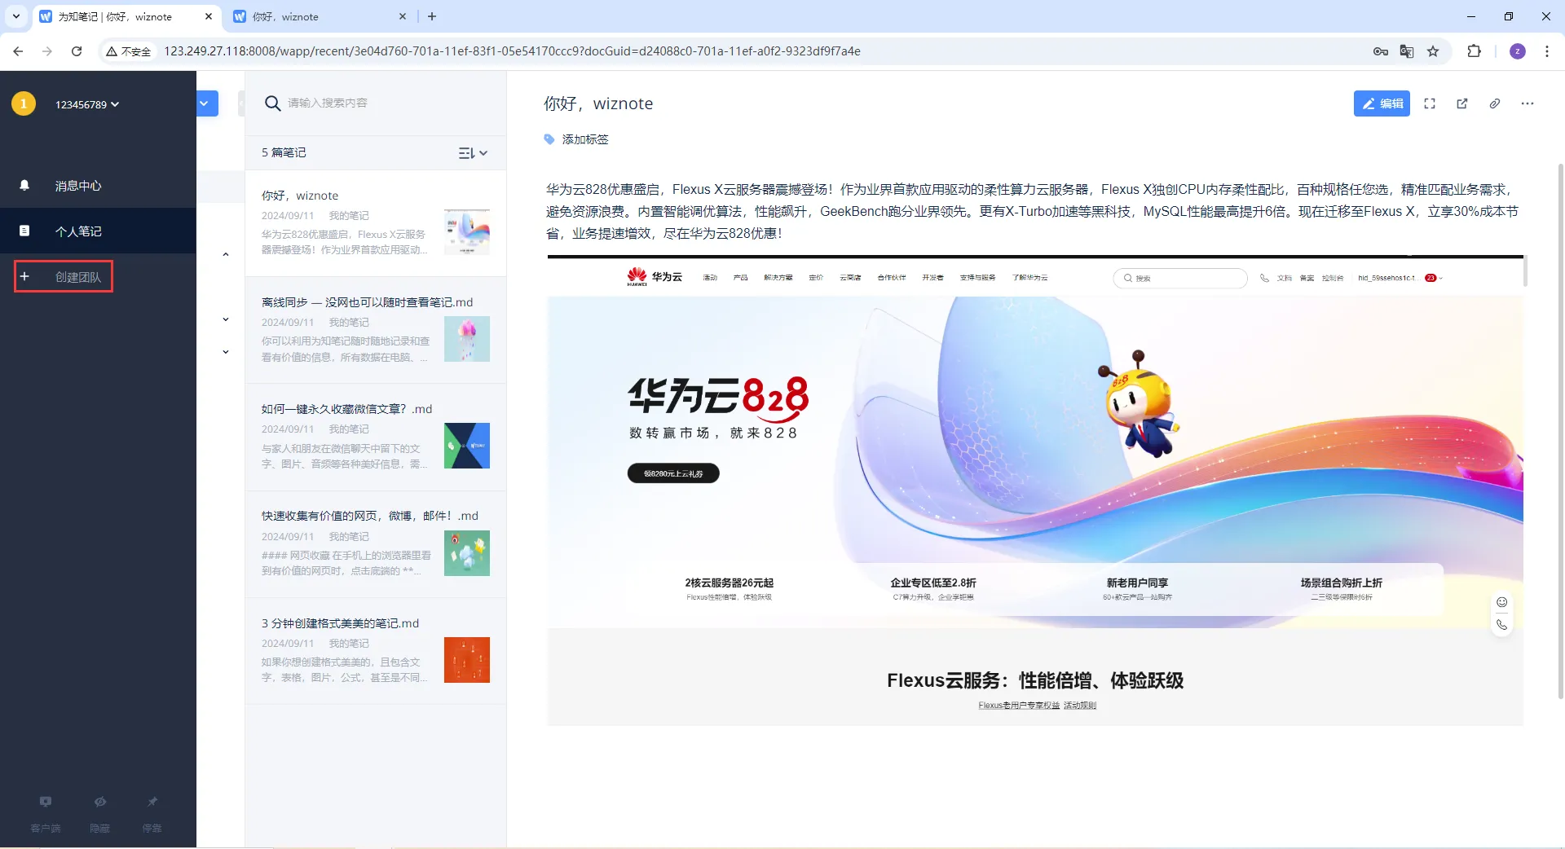Screen dimensions: 1565x849
Task: Enter fullscreen view of the note
Action: 1430,103
